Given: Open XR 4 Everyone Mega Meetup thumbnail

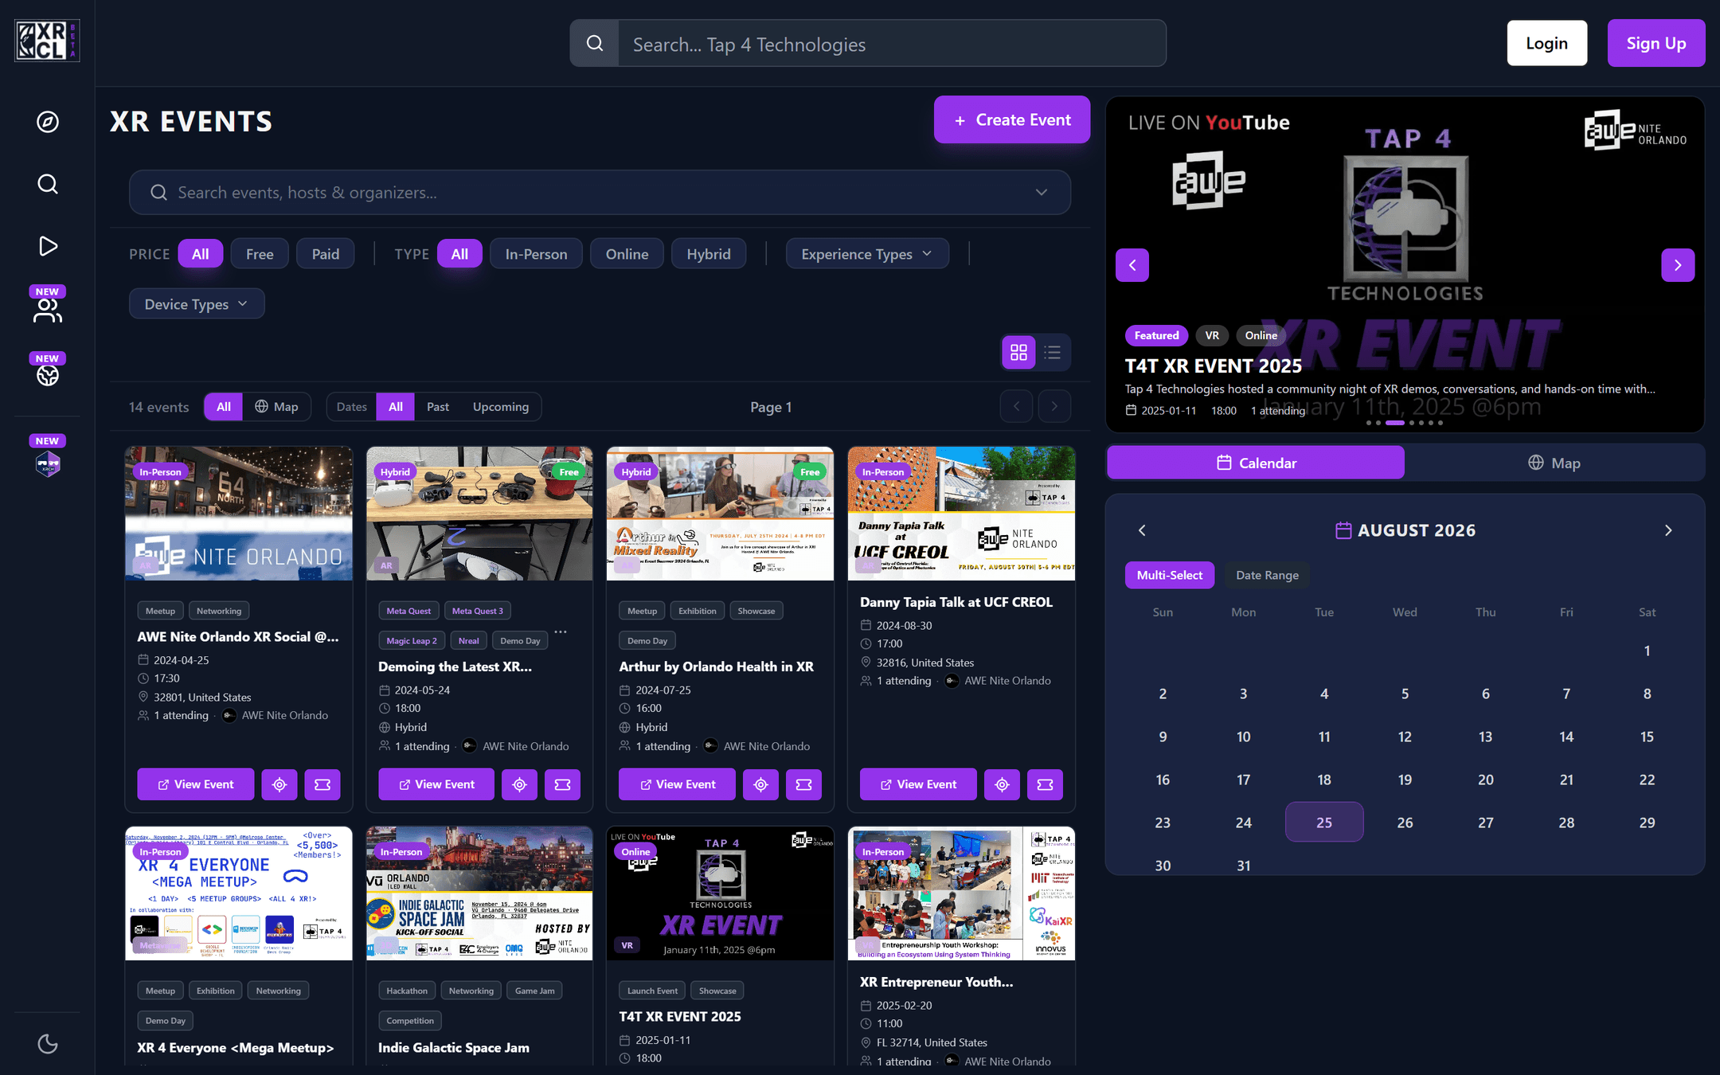Looking at the screenshot, I should [239, 893].
